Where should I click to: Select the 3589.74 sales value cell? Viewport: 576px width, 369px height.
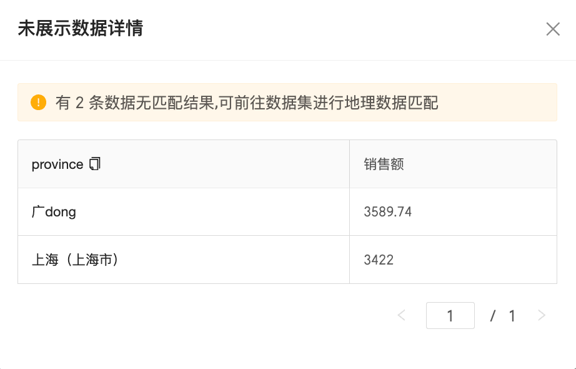coord(387,212)
